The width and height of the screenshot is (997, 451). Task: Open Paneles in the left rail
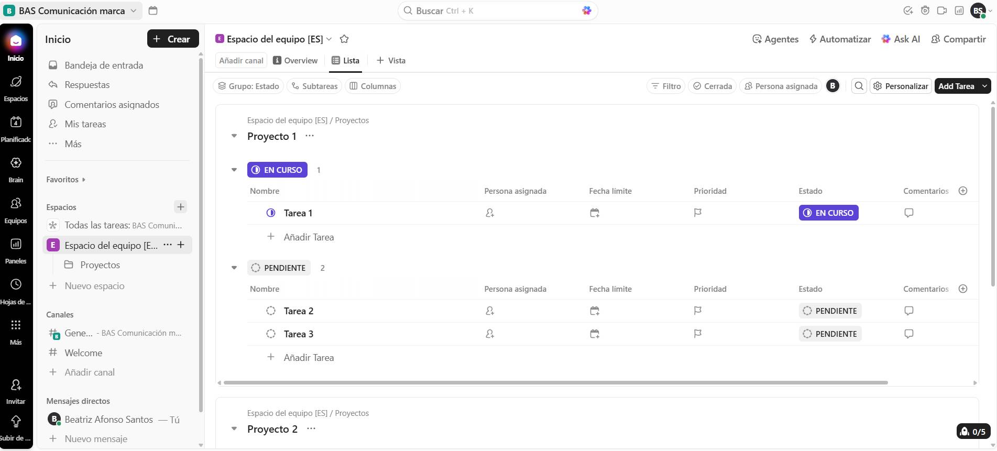(16, 244)
